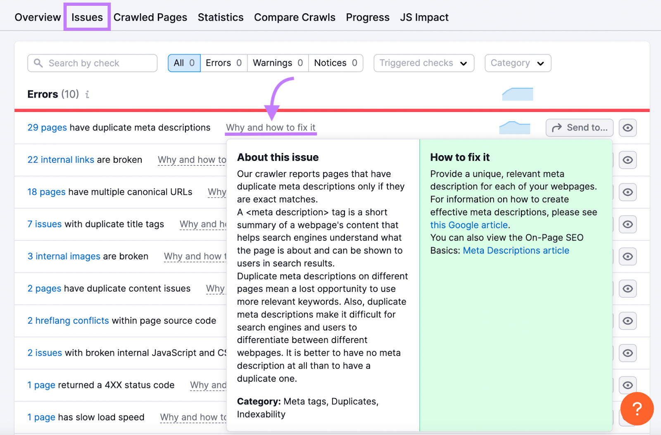Viewport: 661px width, 435px height.
Task: Open the Triggered checks dropdown
Action: (423, 63)
